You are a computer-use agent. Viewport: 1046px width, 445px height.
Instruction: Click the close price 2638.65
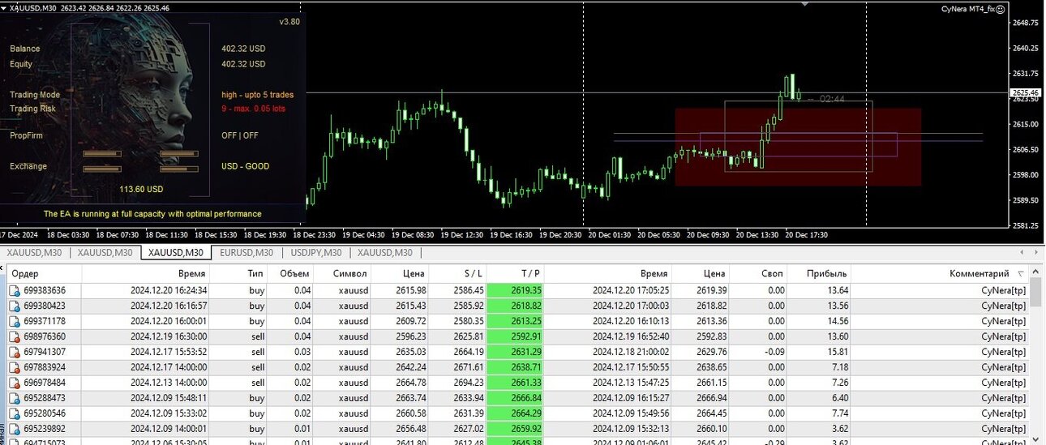click(710, 367)
